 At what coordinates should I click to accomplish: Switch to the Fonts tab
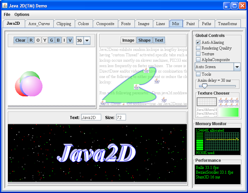click(x=126, y=24)
